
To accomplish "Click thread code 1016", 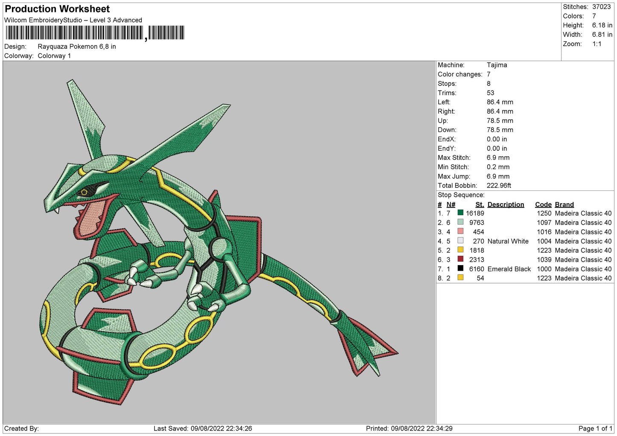I will (x=544, y=232).
